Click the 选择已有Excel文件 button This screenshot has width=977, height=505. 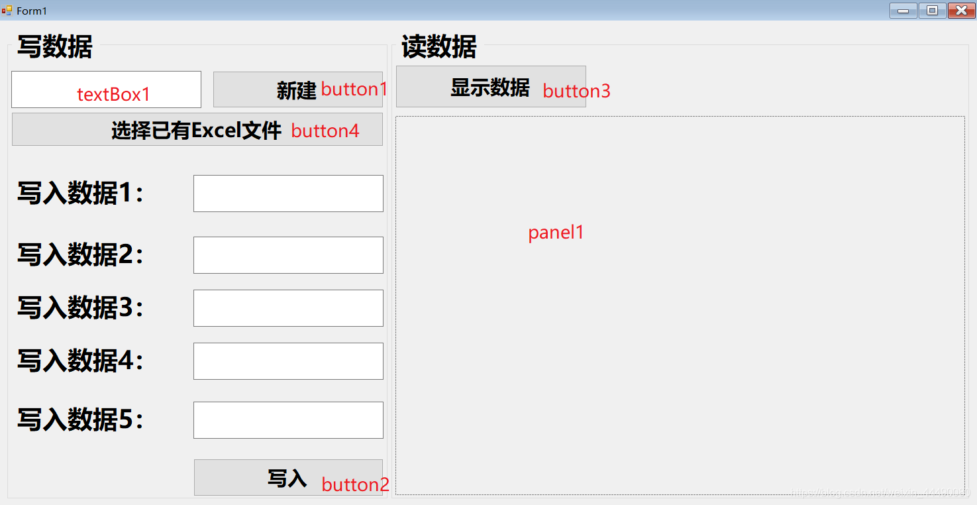(197, 129)
